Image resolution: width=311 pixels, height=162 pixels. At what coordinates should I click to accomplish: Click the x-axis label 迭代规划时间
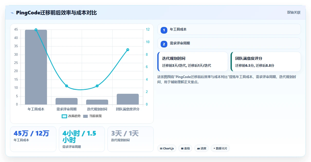[97, 109]
